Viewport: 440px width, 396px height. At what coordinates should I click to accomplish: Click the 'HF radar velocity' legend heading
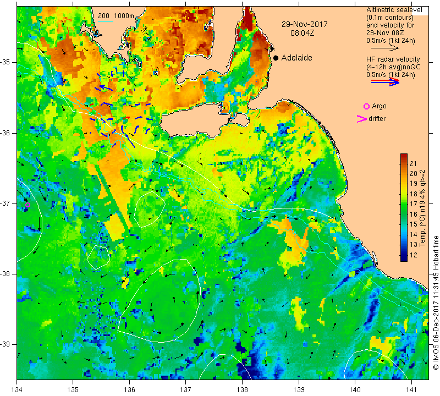coord(393,59)
